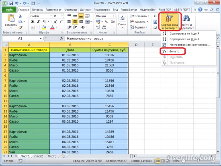Click Select All corner button
Image resolution: width=221 pixels, height=166 pixels.
click(x=5, y=45)
